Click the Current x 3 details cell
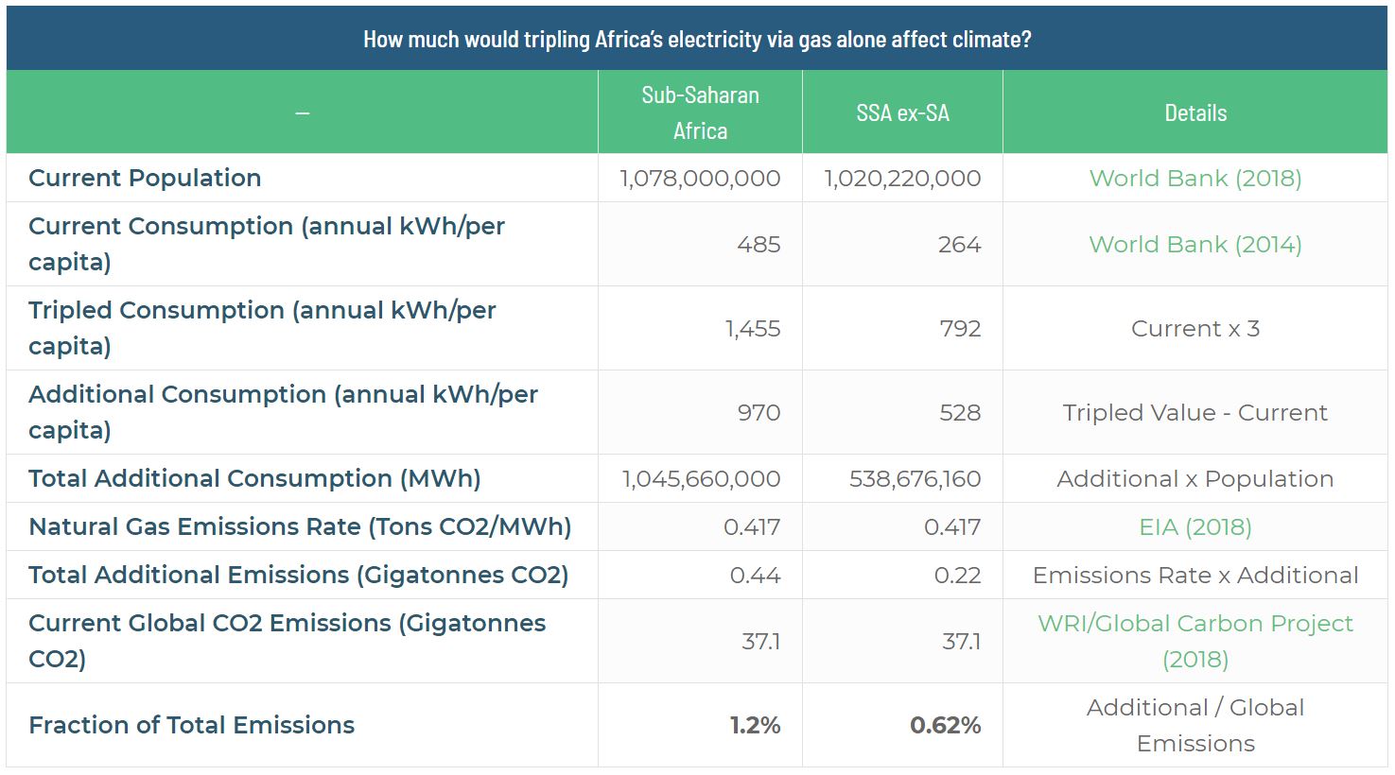The width and height of the screenshot is (1395, 775). [1194, 329]
